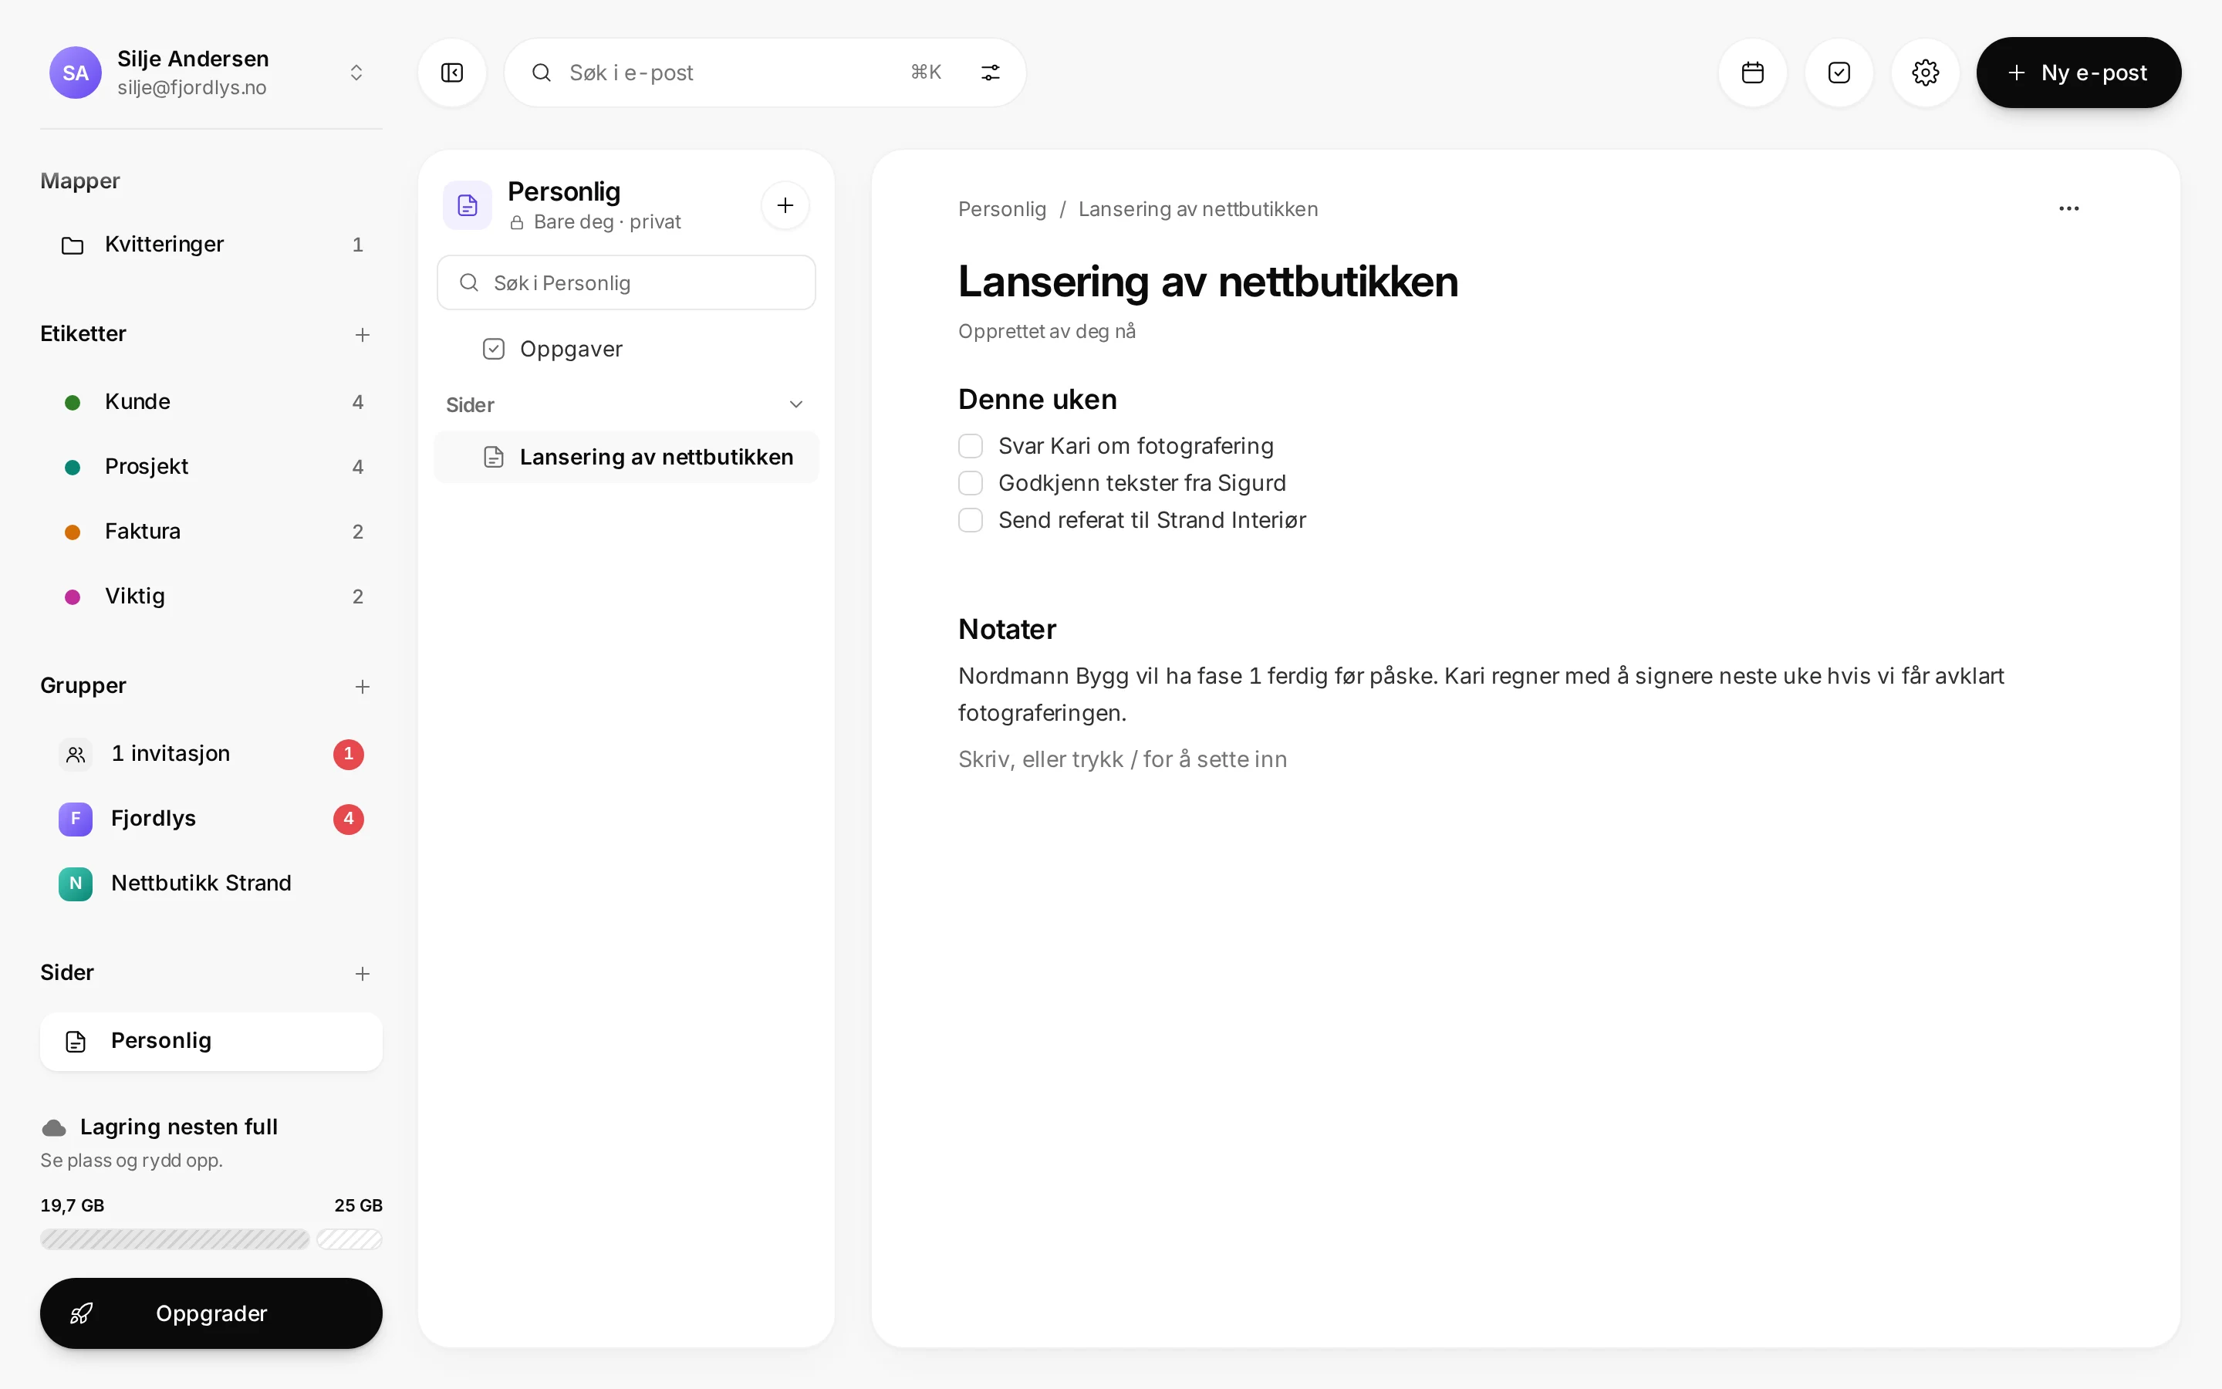Open the Personlig page in sidebar

coord(211,1041)
